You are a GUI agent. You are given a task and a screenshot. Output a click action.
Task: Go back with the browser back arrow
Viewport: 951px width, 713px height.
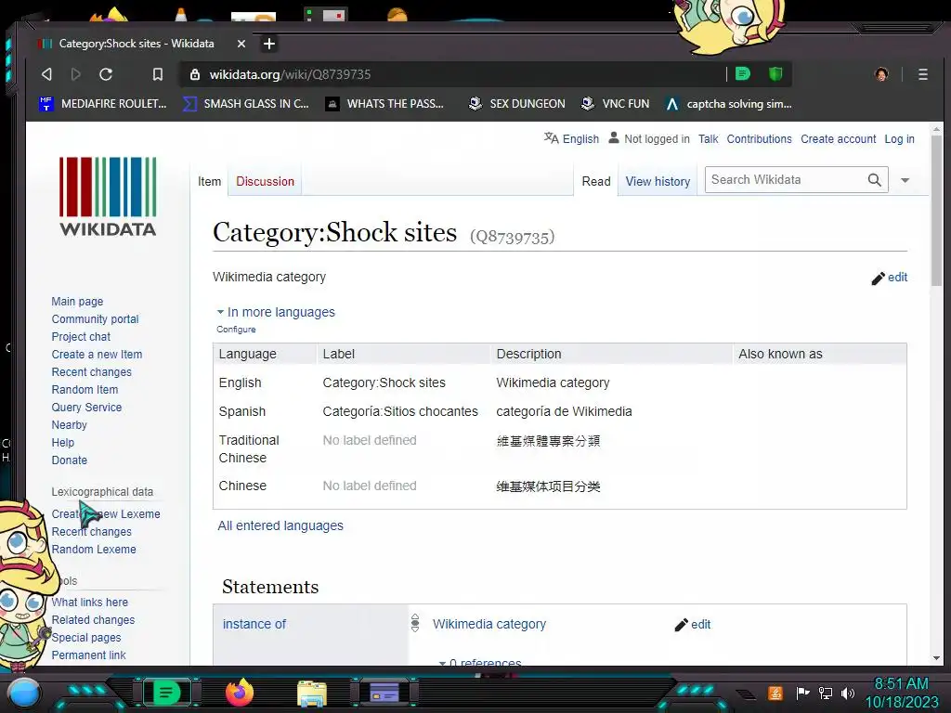46,74
